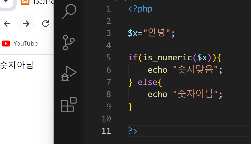This screenshot has height=144, width=251.
Task: Open the Extensions view
Action: (69, 105)
